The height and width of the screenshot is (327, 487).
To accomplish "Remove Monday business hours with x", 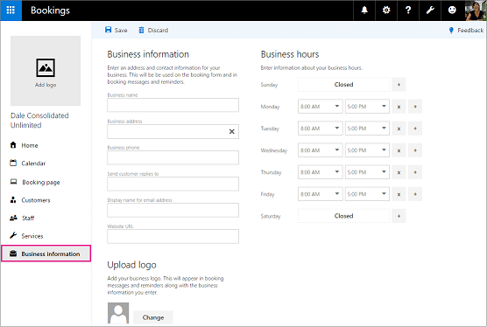I will pos(399,107).
